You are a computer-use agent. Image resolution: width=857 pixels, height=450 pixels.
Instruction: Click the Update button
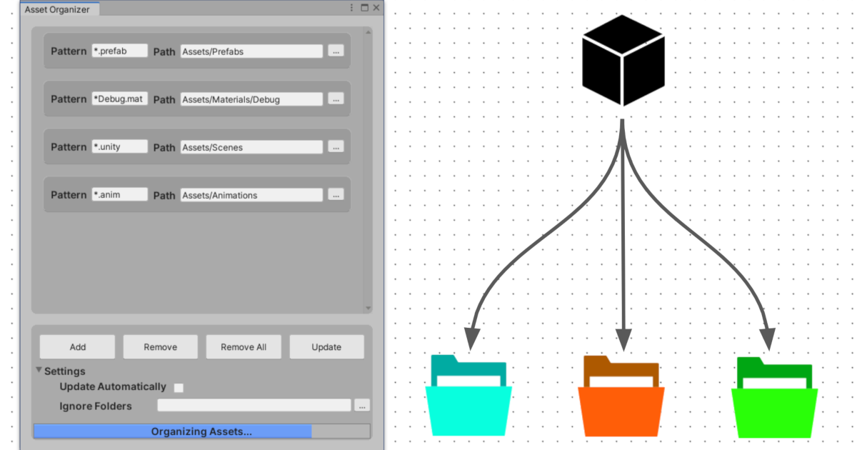[x=326, y=346]
